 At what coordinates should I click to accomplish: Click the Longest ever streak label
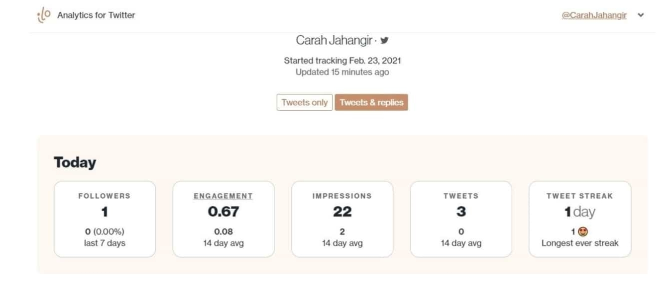(x=580, y=243)
